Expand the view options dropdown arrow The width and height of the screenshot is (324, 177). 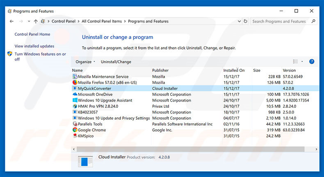(x=302, y=61)
